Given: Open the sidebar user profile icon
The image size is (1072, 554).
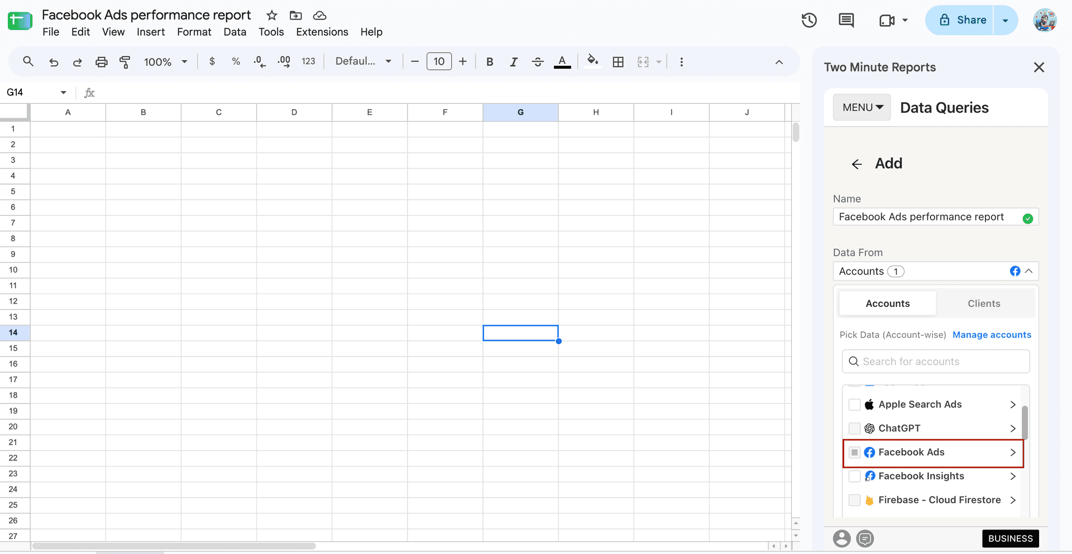Looking at the screenshot, I should click(841, 538).
